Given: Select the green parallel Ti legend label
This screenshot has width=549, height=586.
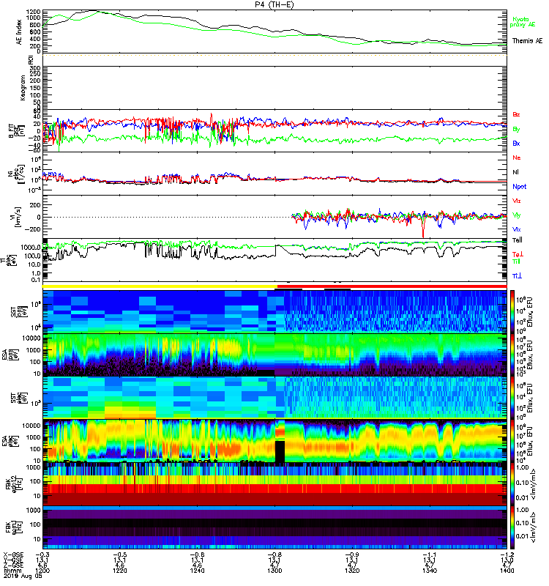Looking at the screenshot, I should coord(516,262).
